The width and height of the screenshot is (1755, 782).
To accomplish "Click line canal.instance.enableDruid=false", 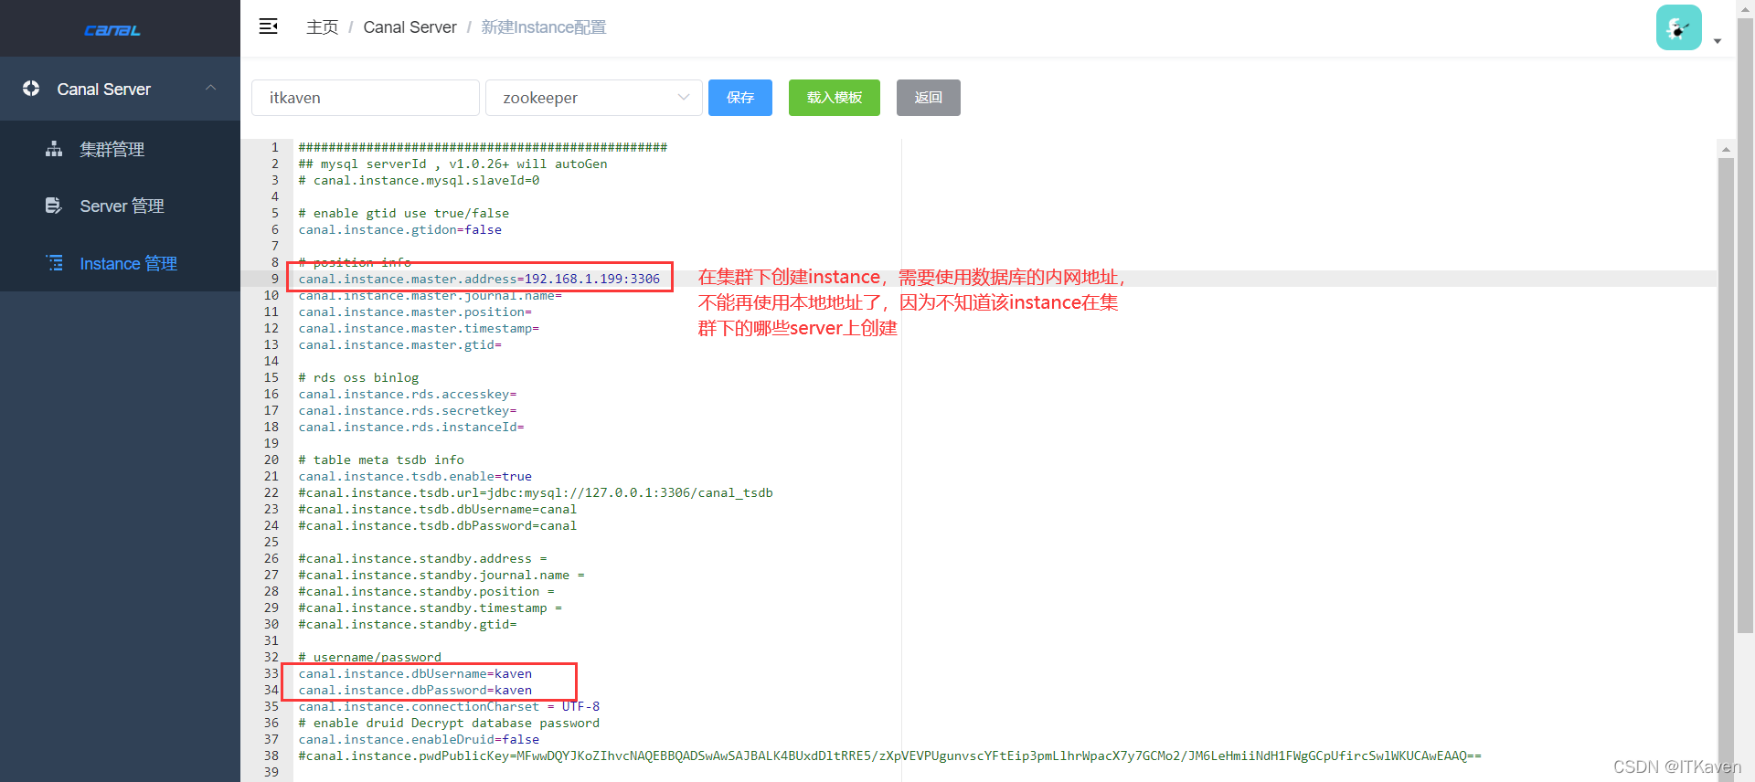I will 419,739.
